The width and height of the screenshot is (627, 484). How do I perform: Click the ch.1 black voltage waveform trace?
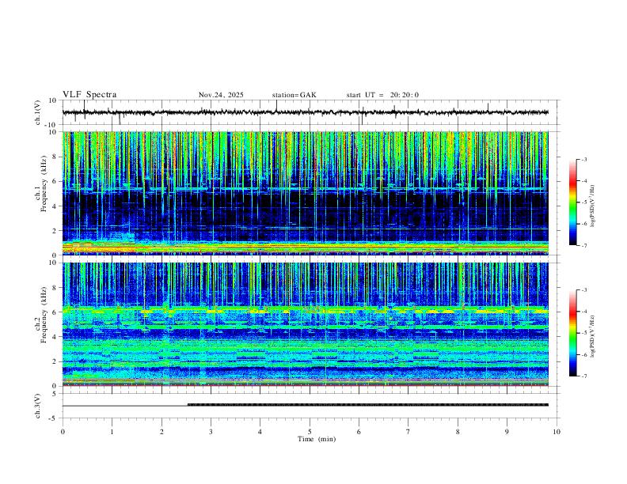(x=305, y=112)
